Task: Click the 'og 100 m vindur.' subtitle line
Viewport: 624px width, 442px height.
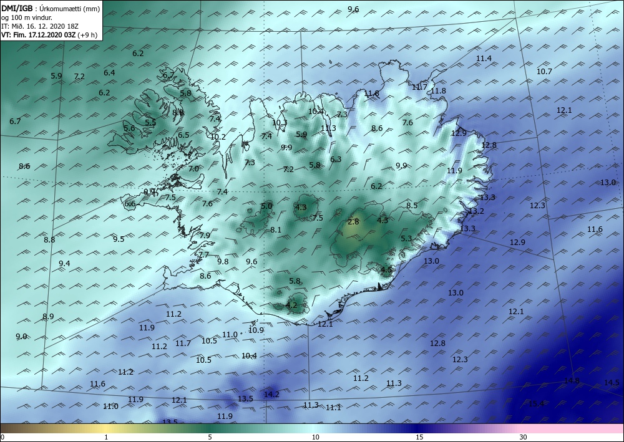Action: tap(27, 17)
